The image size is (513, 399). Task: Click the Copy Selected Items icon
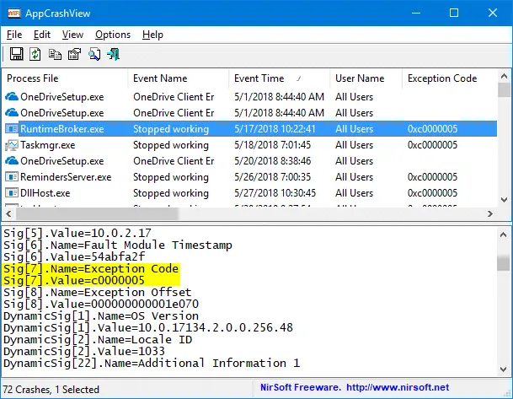point(55,54)
